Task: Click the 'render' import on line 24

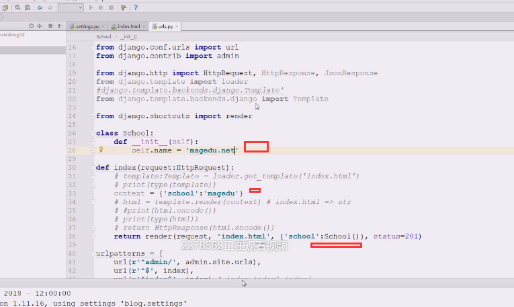Action: 239,116
